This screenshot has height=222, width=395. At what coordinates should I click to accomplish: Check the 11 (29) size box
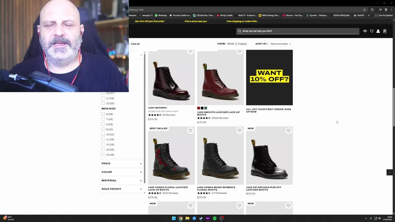coord(103,98)
